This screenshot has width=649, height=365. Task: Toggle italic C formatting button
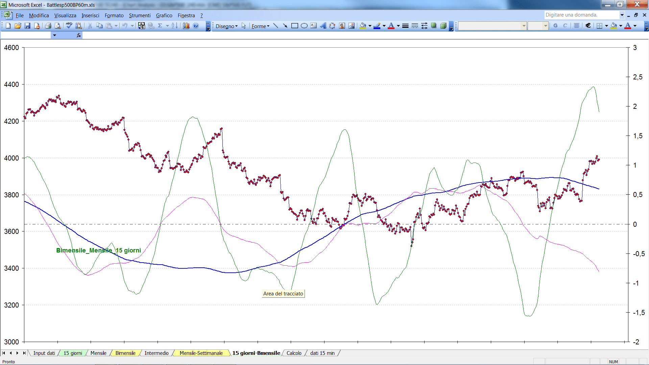565,26
